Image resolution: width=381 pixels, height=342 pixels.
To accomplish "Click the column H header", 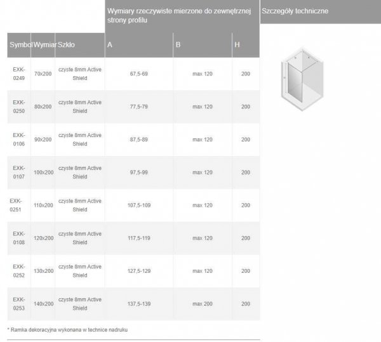I will coord(237,45).
